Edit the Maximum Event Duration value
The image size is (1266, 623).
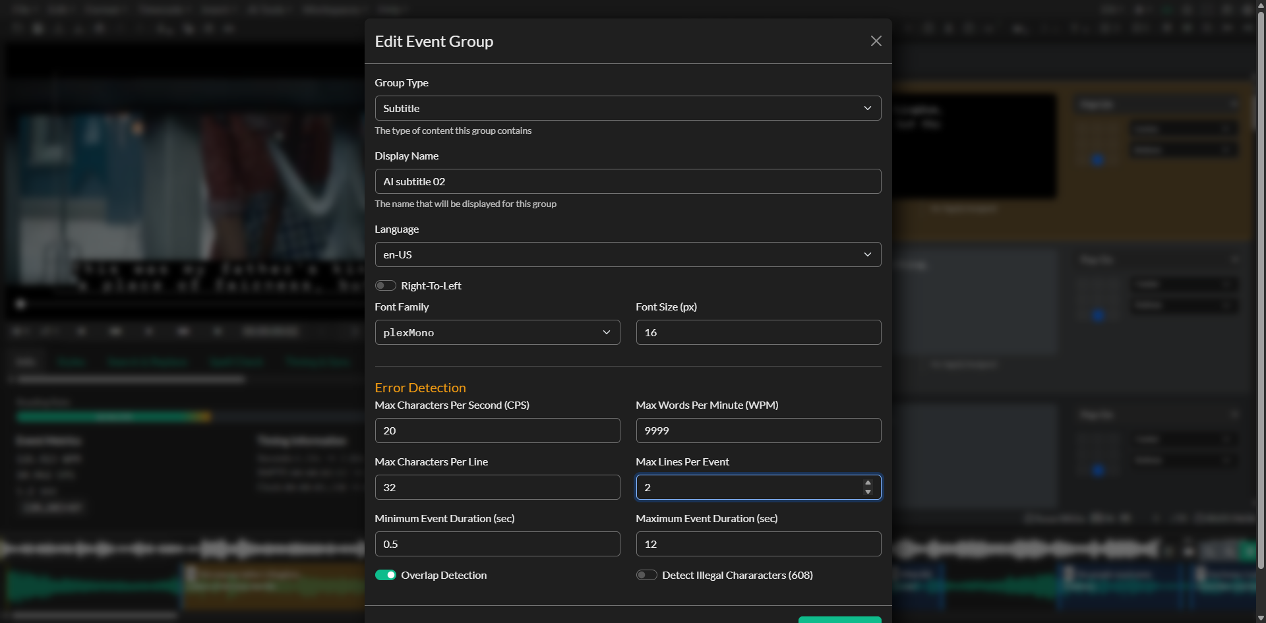point(758,544)
